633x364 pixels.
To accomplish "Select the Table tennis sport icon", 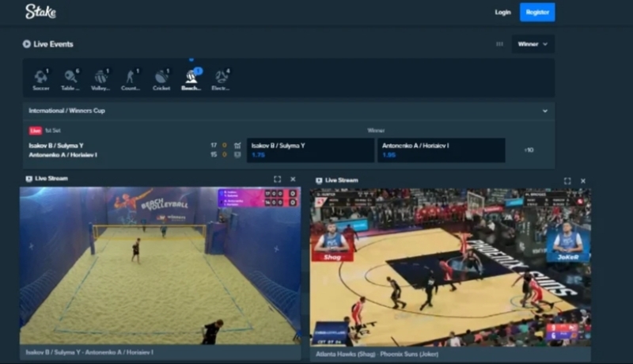I will tap(70, 79).
